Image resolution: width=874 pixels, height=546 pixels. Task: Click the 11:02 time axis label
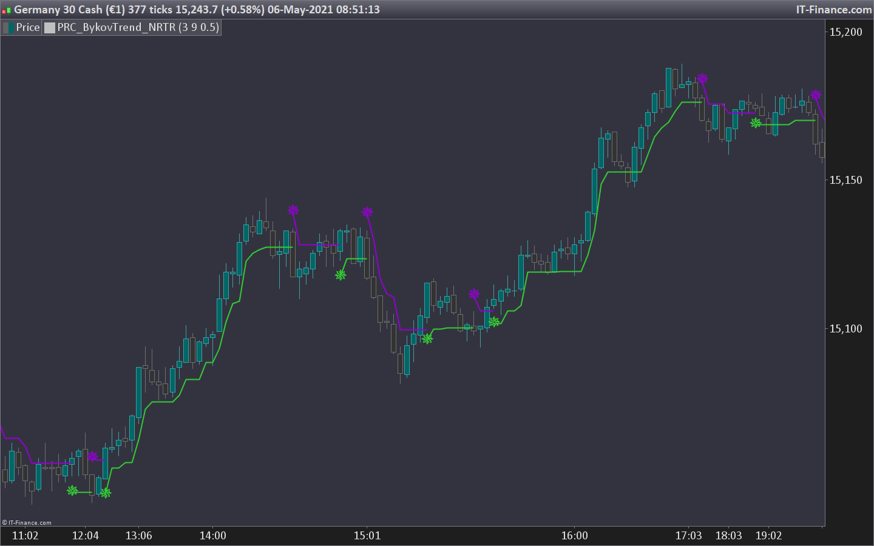pos(25,536)
